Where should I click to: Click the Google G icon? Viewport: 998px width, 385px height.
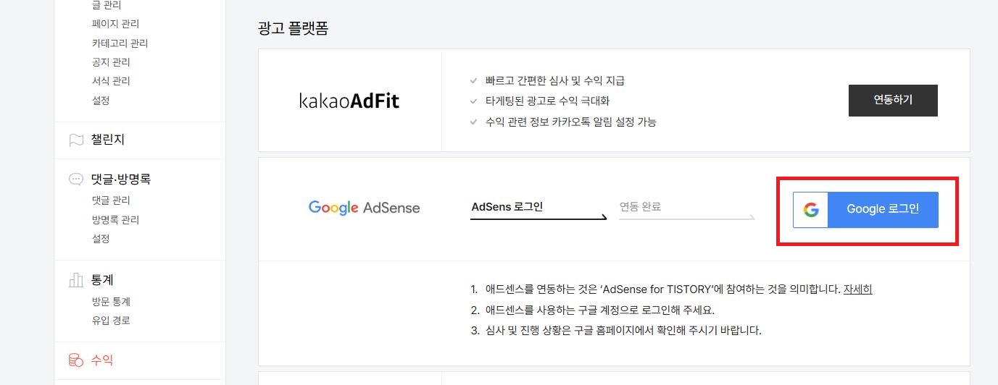tap(811, 210)
